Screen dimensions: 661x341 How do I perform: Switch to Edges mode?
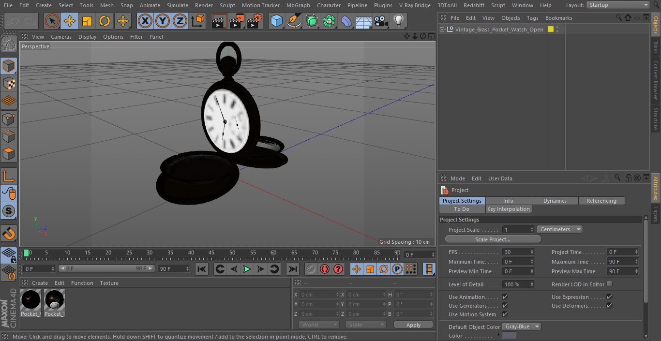9,136
